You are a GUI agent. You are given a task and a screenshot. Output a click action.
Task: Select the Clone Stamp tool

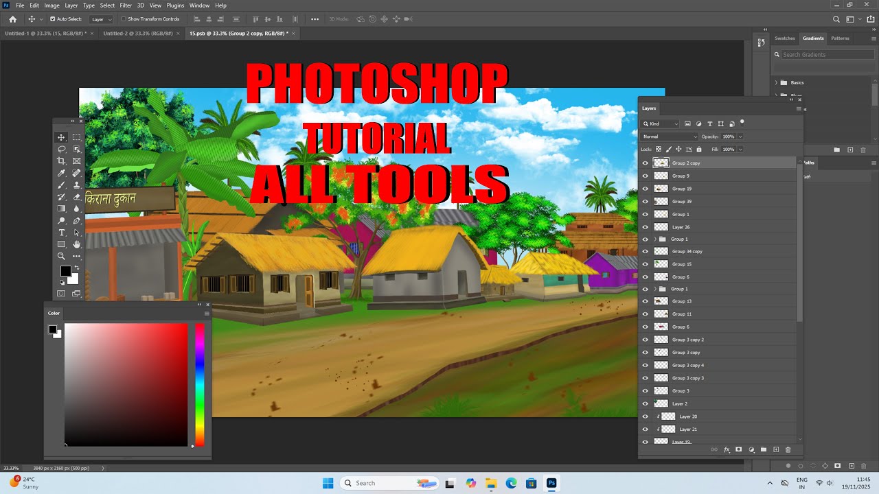click(77, 185)
